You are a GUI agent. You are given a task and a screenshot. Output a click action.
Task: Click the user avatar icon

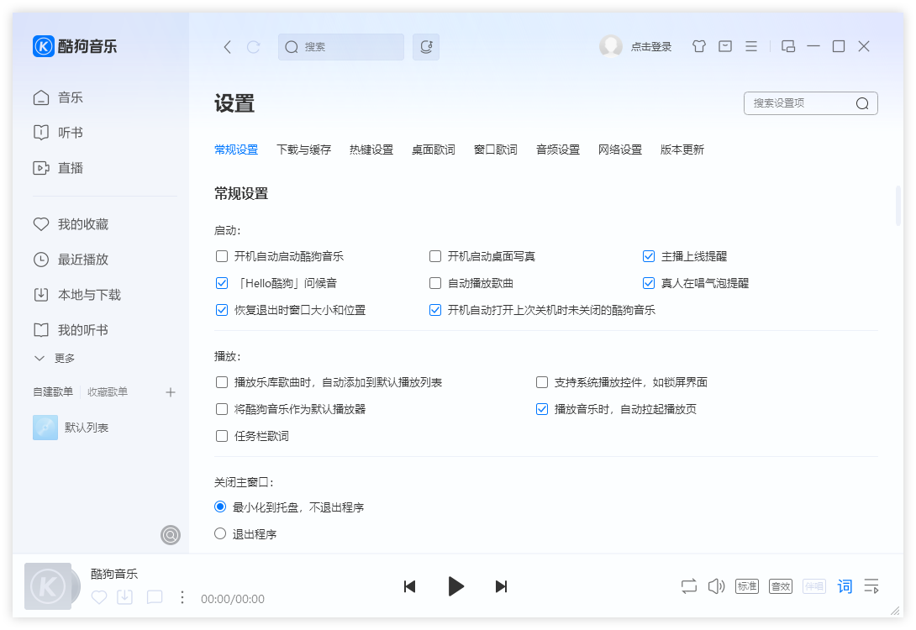pos(610,46)
